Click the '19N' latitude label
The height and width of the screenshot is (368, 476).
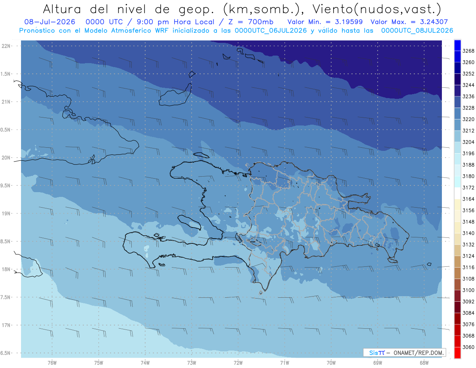point(6,213)
